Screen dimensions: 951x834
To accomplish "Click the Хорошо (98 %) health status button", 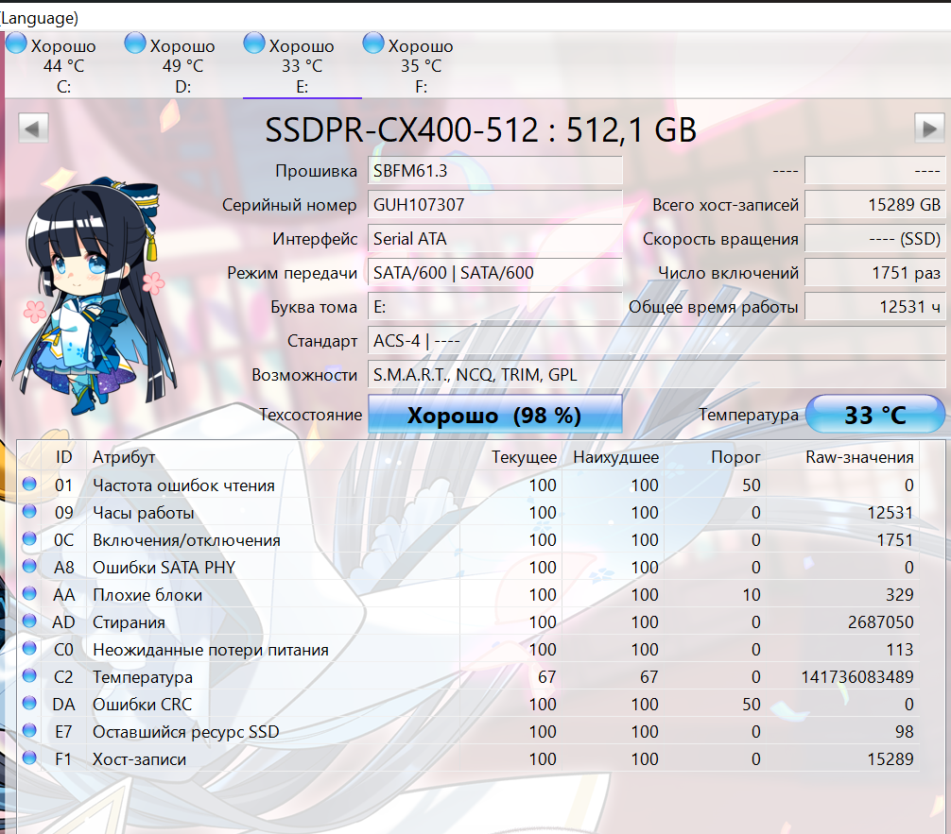I will 494,415.
